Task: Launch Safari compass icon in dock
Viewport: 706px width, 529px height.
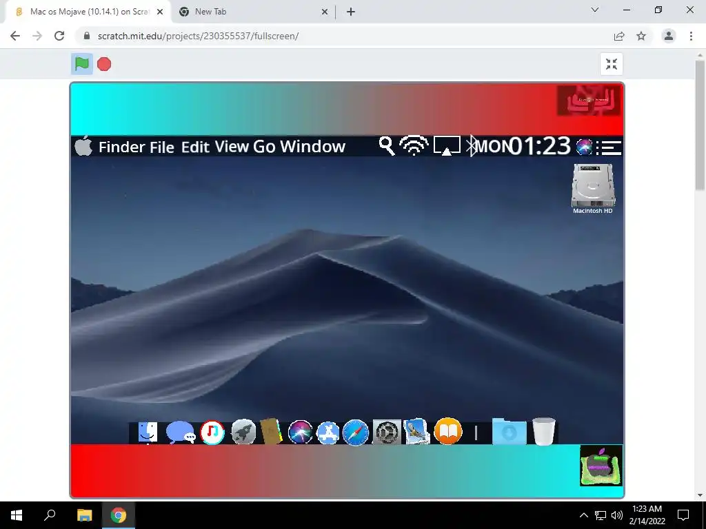Action: [355, 433]
